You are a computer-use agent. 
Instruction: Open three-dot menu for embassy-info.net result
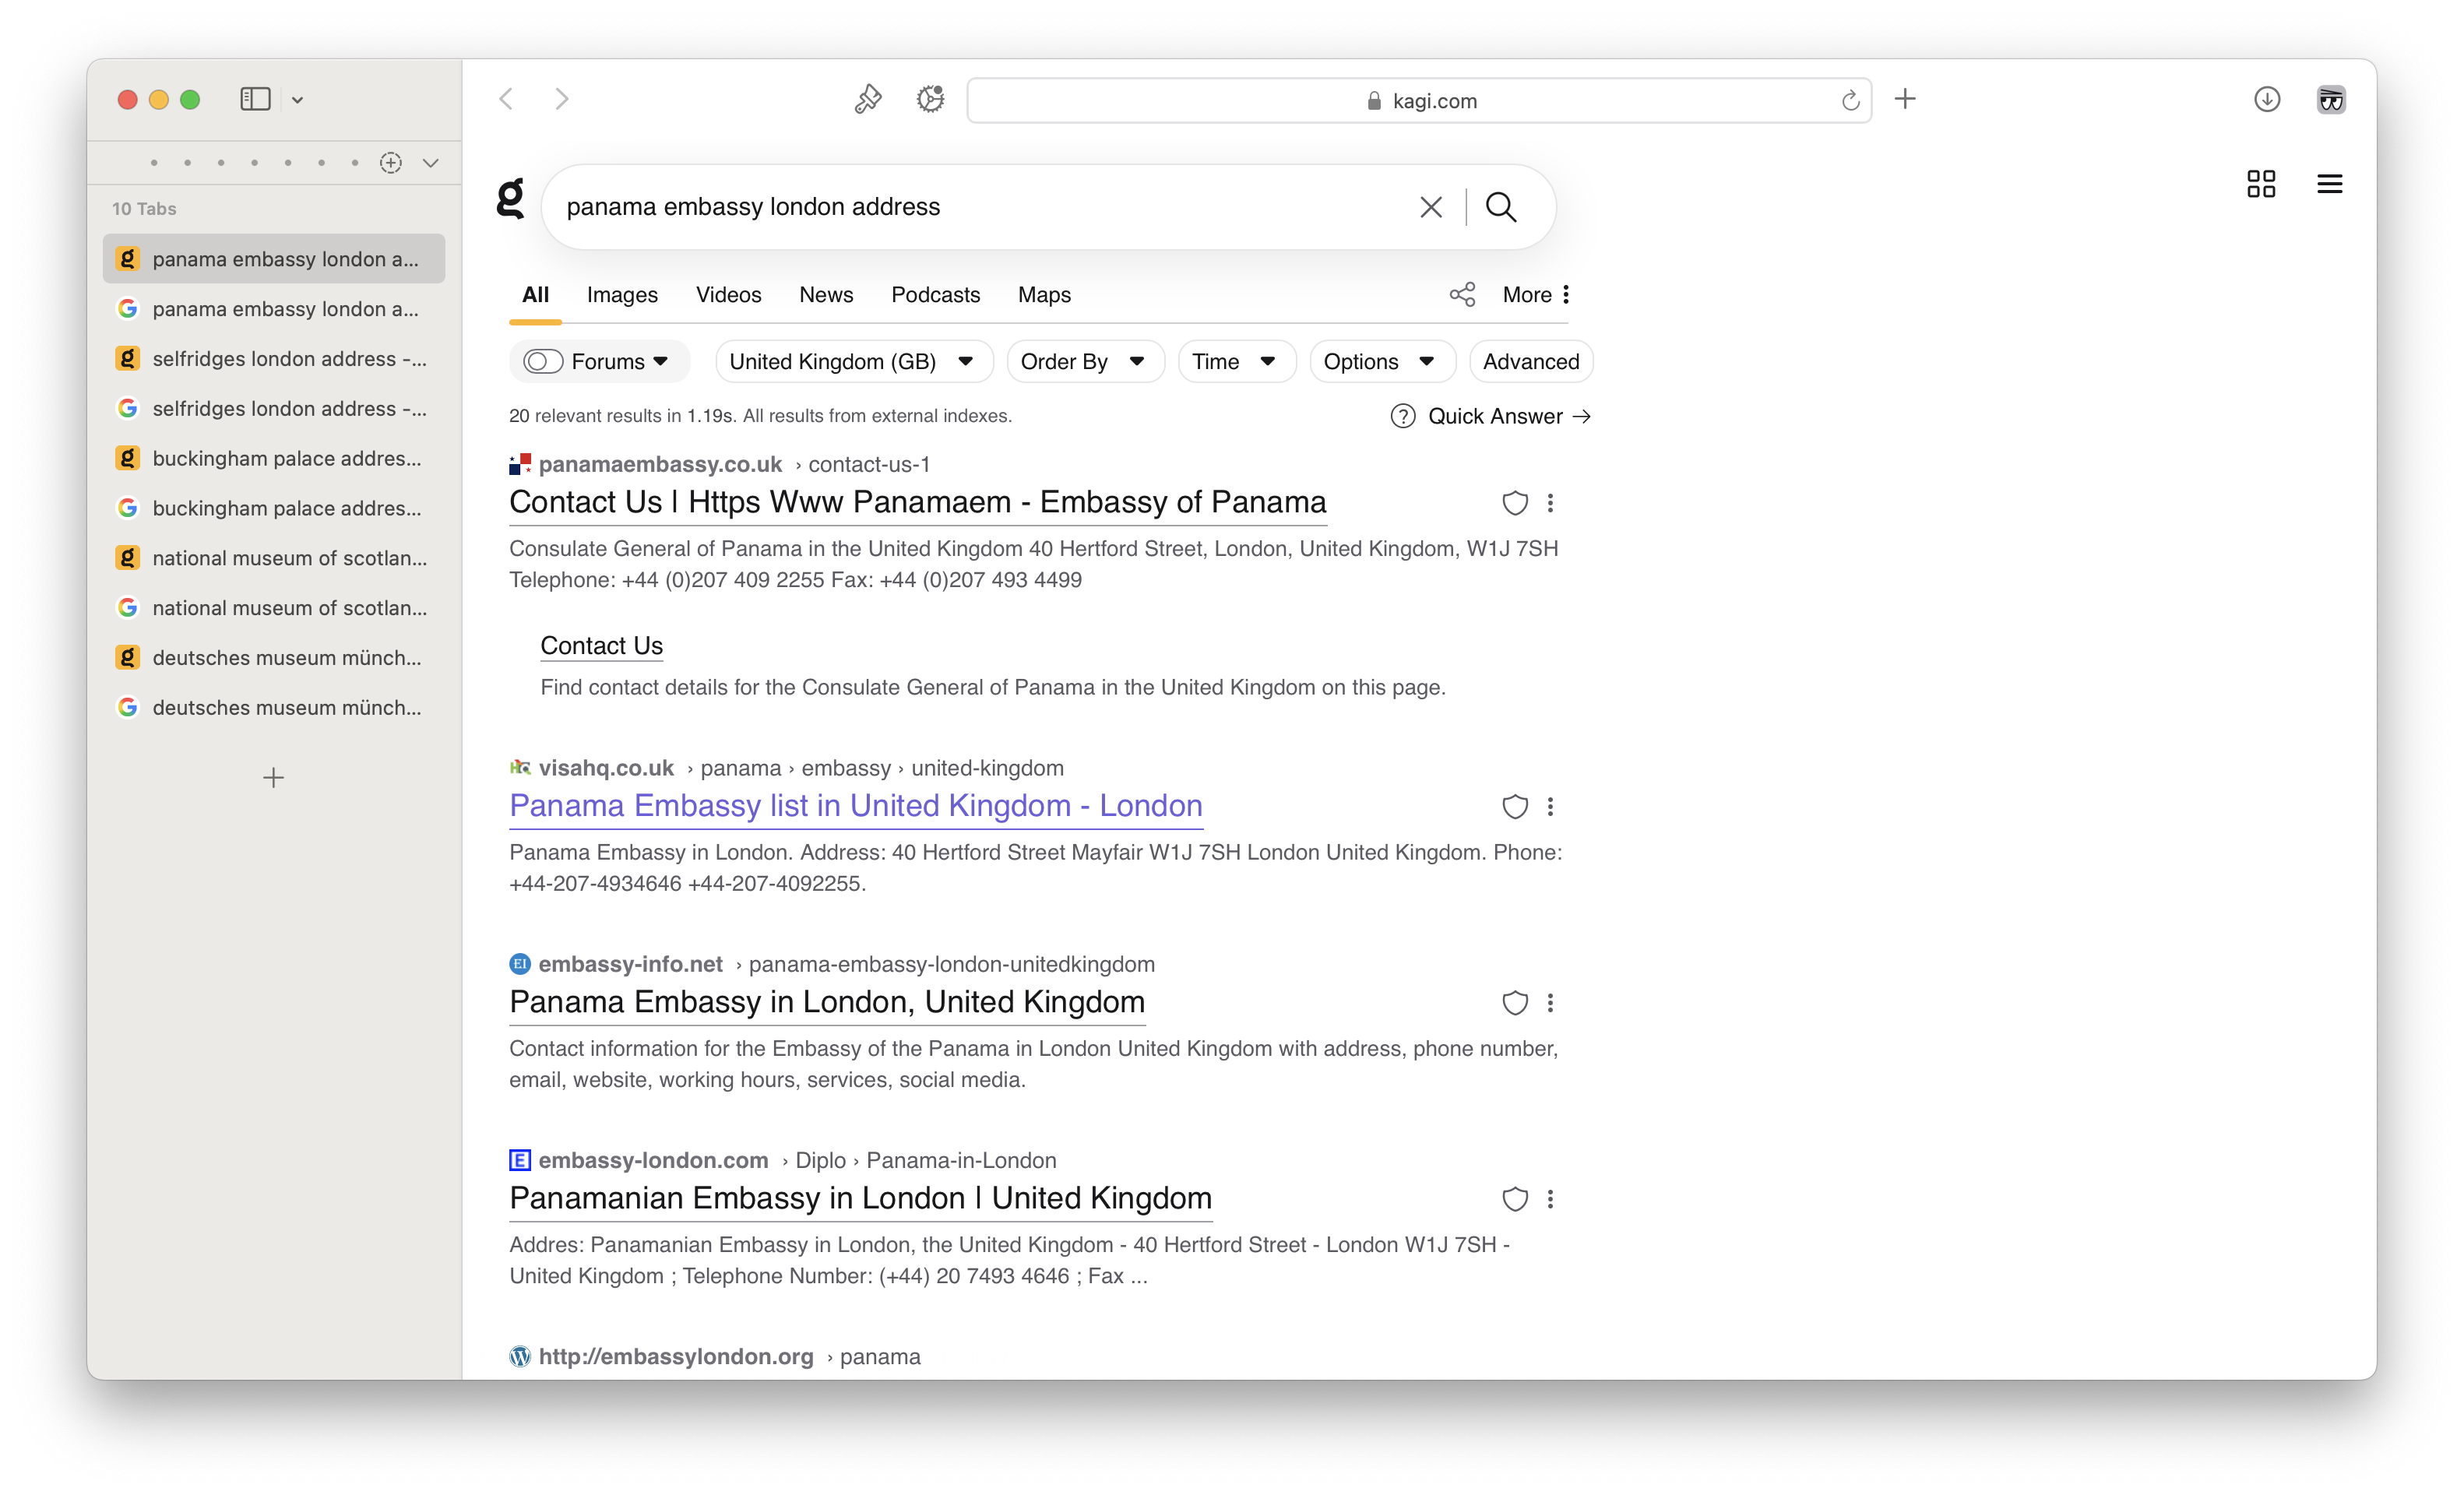point(1550,1003)
